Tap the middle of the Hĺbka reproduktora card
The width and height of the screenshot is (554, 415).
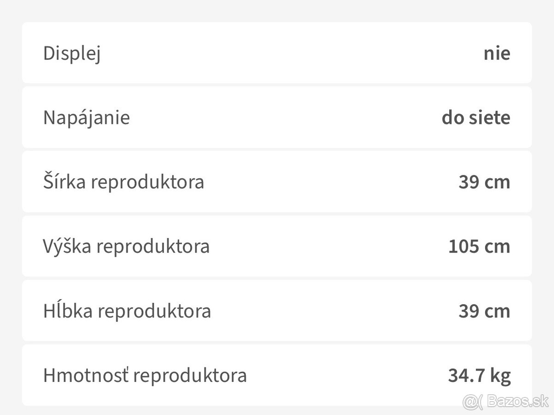[277, 311]
